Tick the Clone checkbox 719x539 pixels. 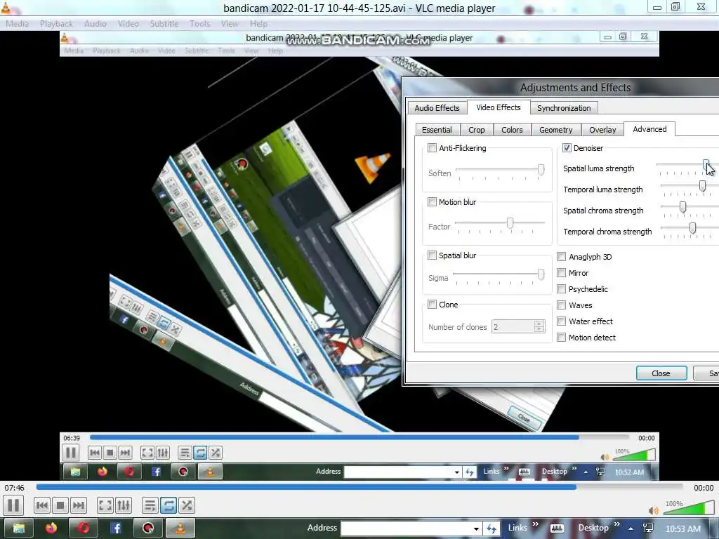click(x=432, y=305)
